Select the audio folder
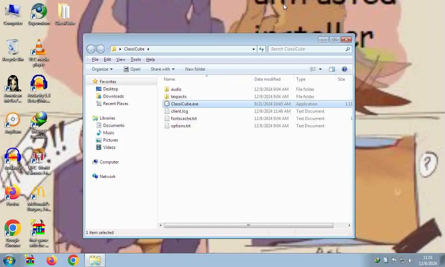445x267 pixels. (x=176, y=89)
